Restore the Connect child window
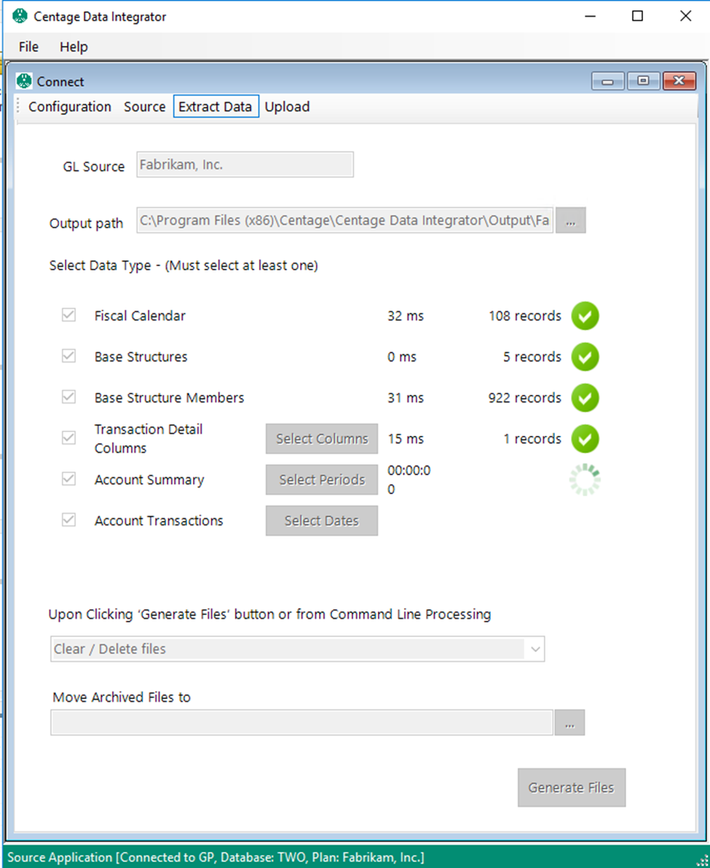The image size is (710, 868). coord(643,82)
